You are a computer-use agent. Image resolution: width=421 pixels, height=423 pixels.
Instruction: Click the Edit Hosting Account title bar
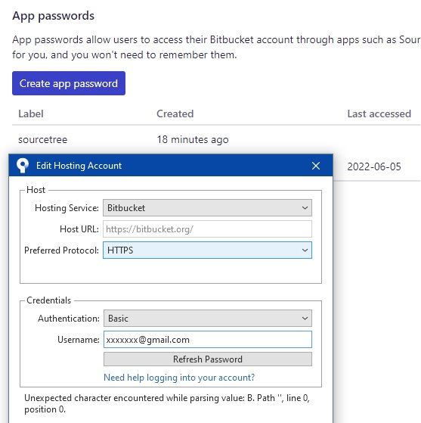click(x=171, y=166)
